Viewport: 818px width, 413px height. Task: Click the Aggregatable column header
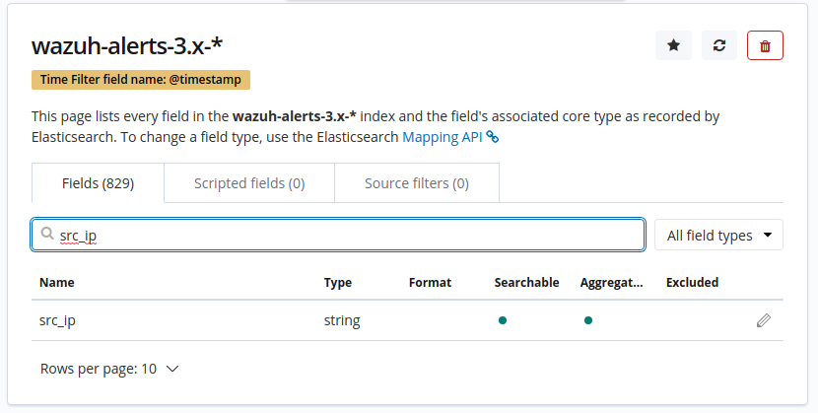[611, 282]
